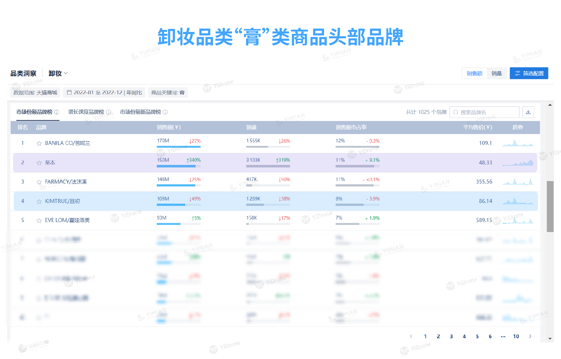Go to next page arrow
This screenshot has height=359, width=561.
(530, 336)
